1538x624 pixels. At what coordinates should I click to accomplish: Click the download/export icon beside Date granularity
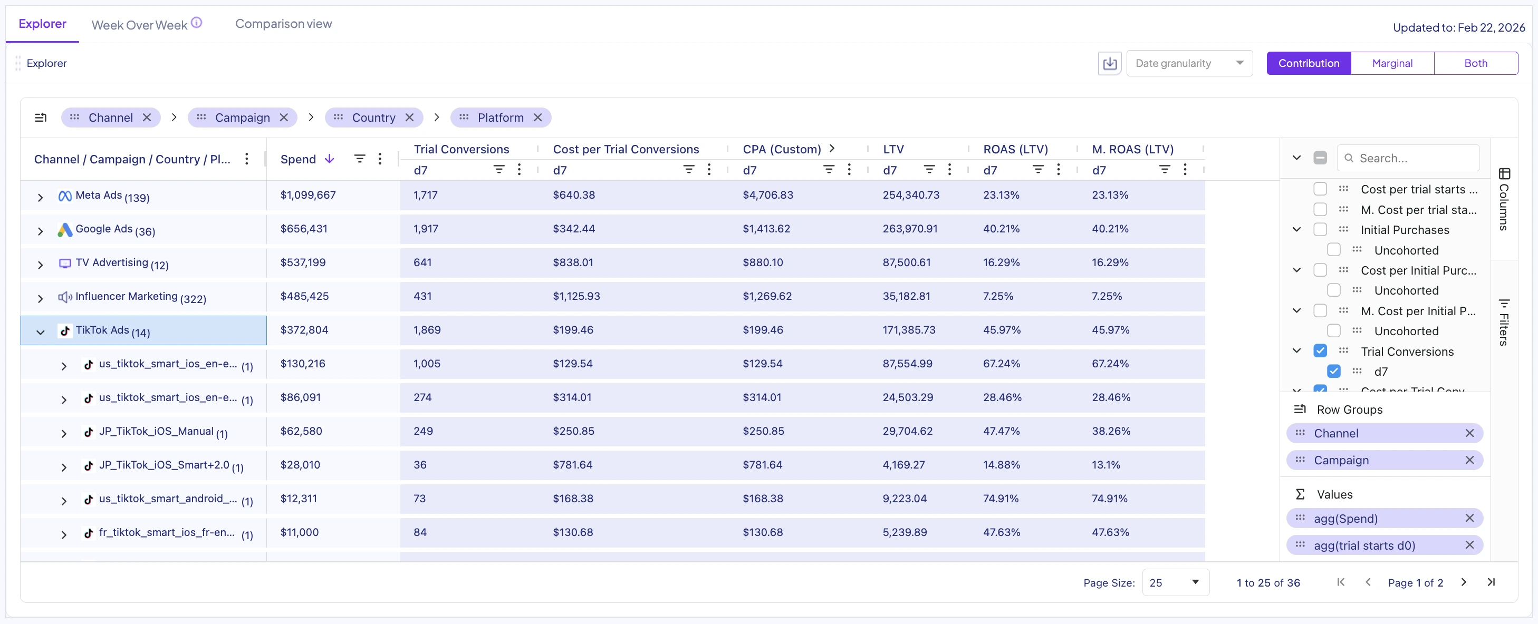(1109, 63)
